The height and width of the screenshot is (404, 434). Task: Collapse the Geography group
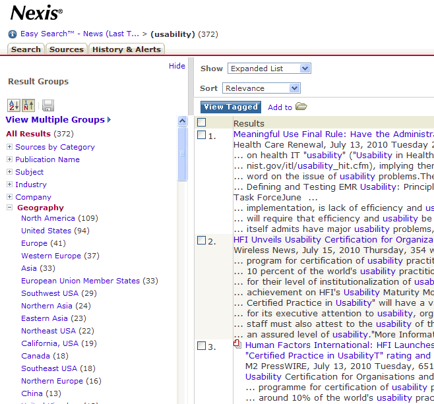(x=10, y=208)
